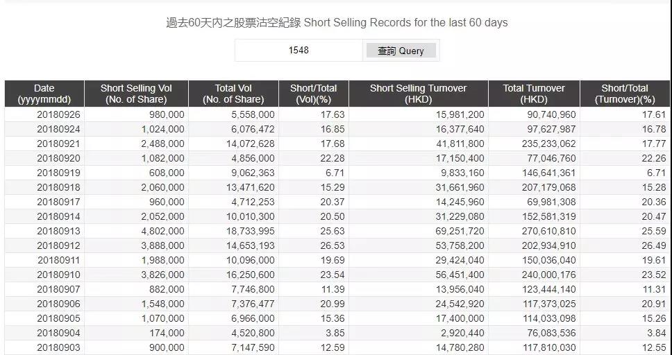Click the Total Turnover column header
672x355 pixels.
coord(534,94)
